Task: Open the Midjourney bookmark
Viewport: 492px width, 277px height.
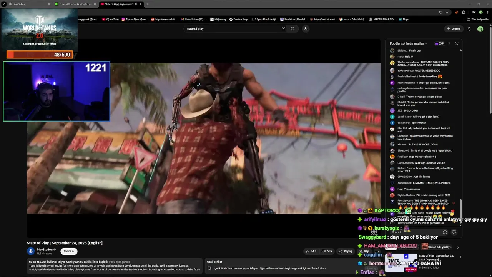Action: (x=218, y=19)
